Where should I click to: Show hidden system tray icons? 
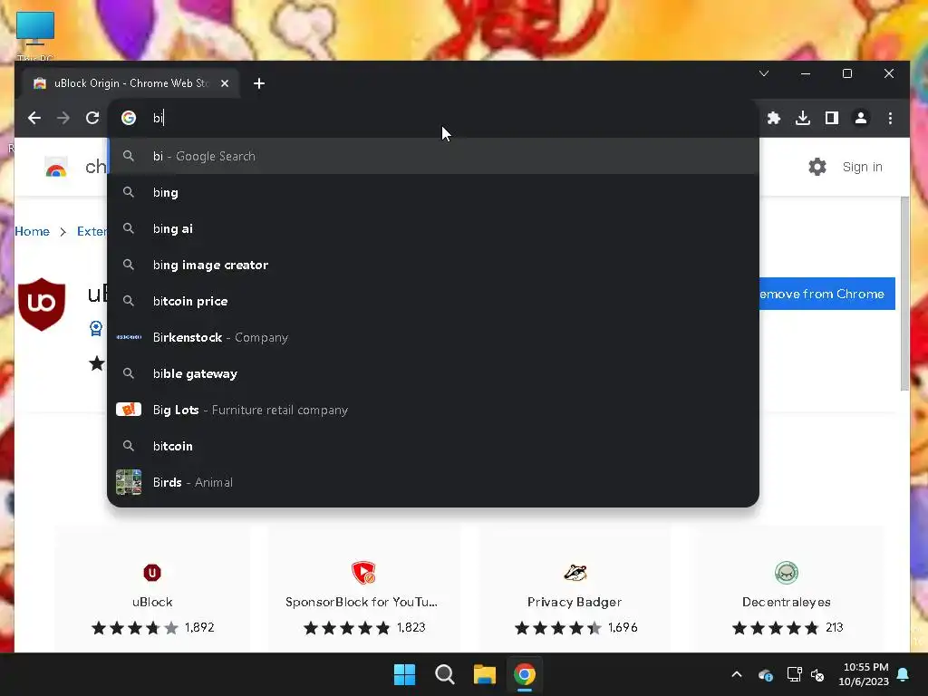[737, 674]
